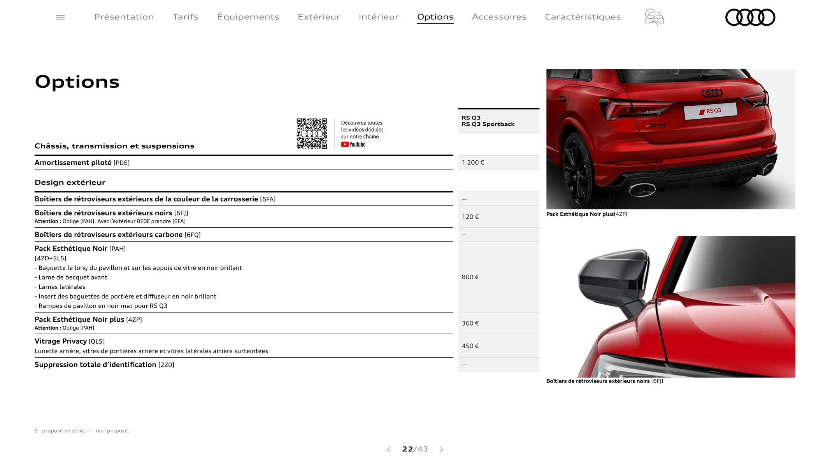Click the Options tab
The image size is (830, 467).
click(x=435, y=17)
